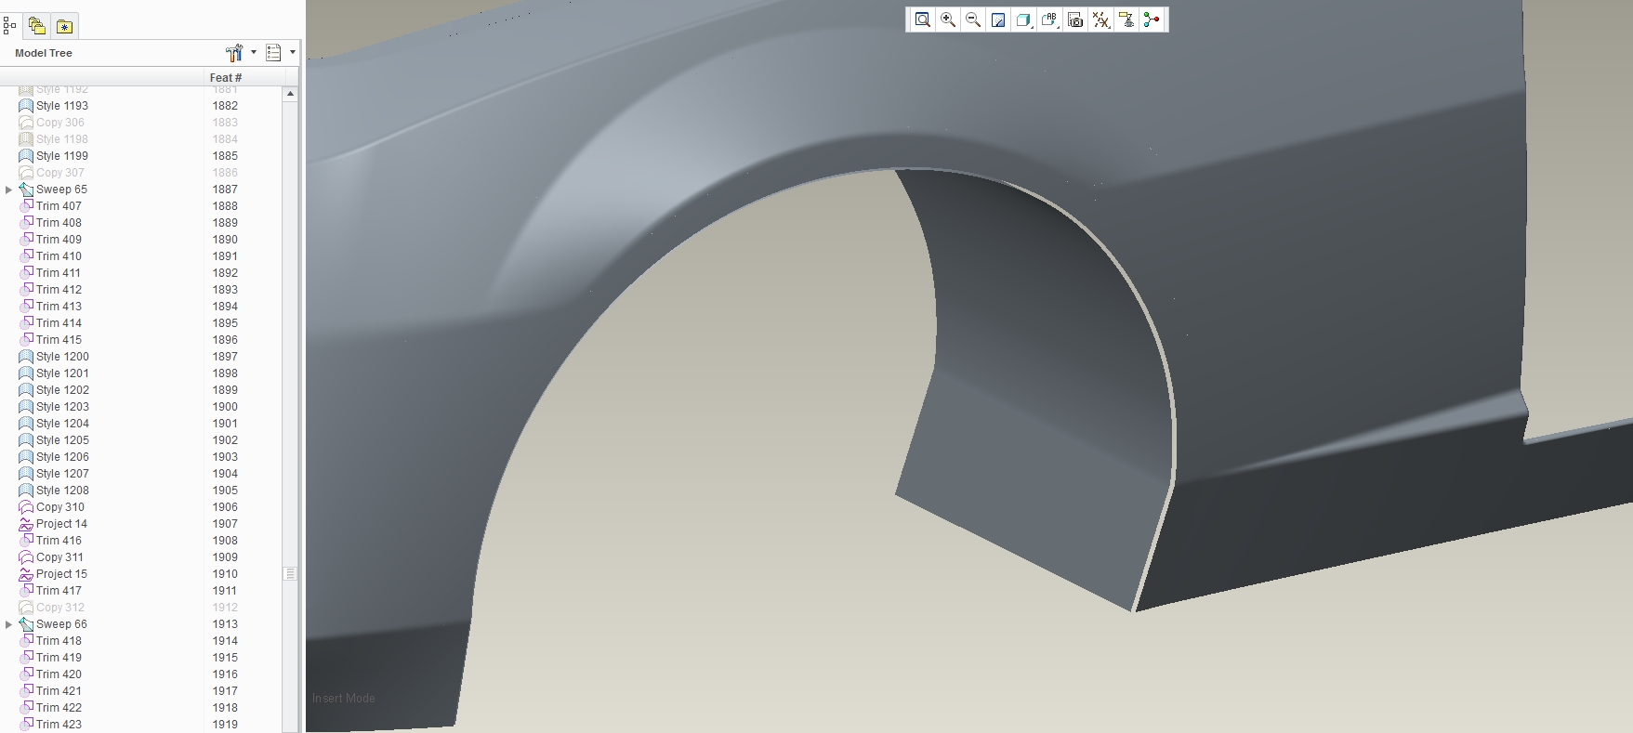Click the Project 14 feature icon

tap(26, 524)
